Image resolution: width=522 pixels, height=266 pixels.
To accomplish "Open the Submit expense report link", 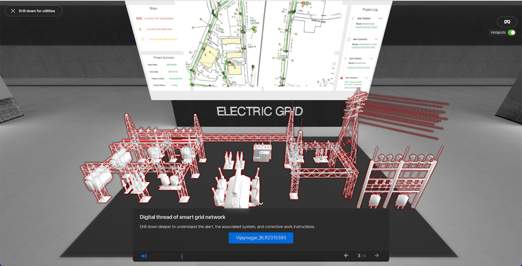I will coord(366,27).
